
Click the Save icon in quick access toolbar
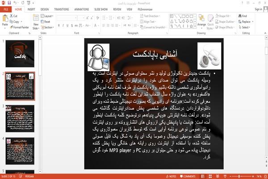tap(9, 3)
